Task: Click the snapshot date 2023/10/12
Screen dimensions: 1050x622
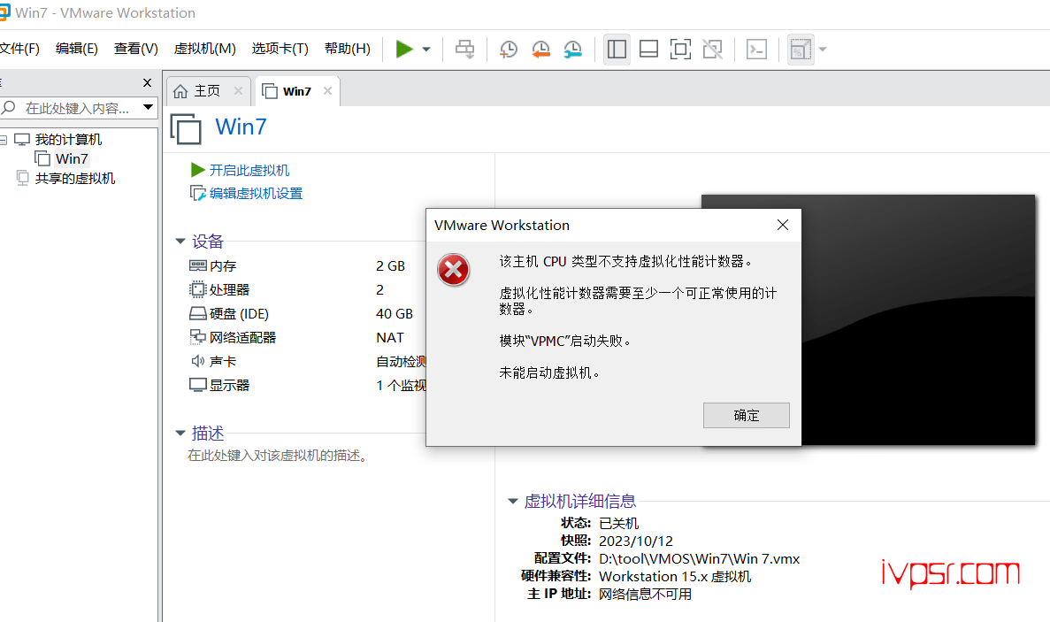Action: coord(635,541)
